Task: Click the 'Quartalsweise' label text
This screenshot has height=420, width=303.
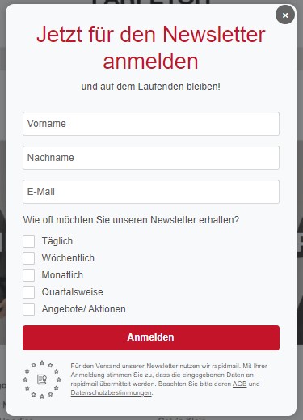Action: 72,292
